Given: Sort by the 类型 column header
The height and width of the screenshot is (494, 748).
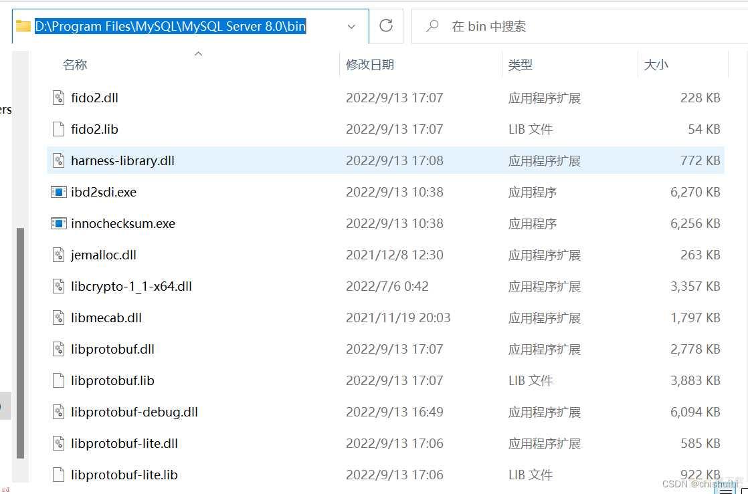Looking at the screenshot, I should 521,64.
